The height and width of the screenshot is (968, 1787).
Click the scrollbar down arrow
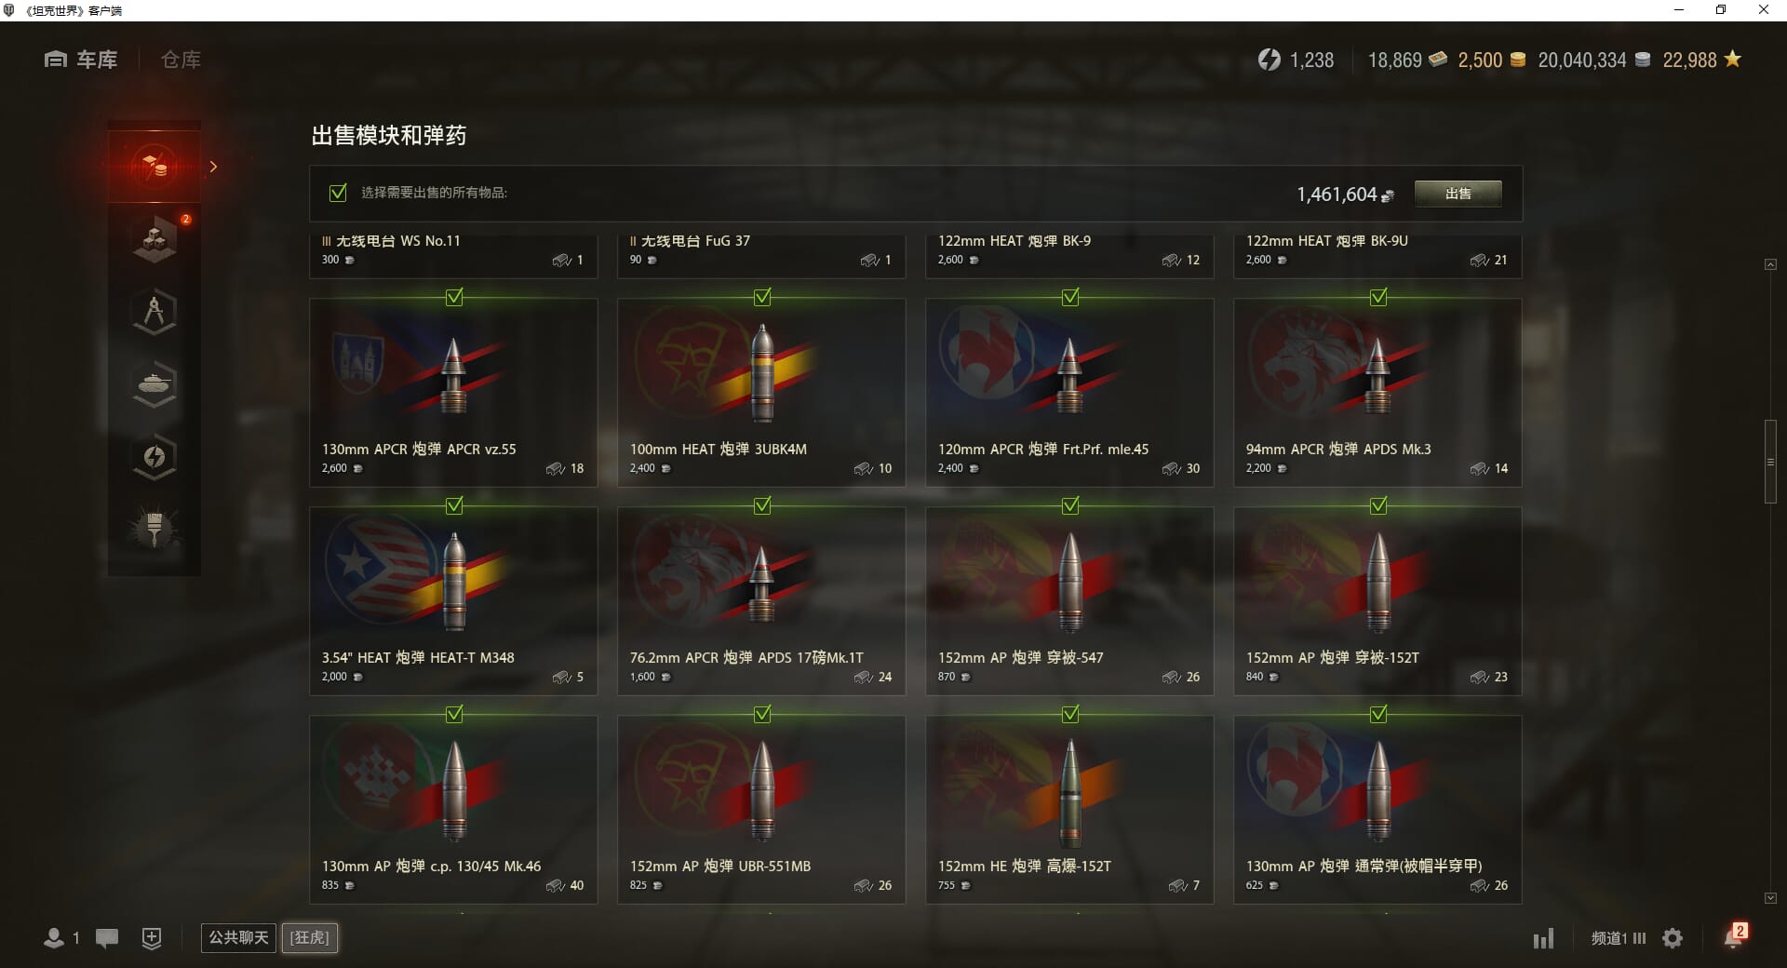tap(1770, 898)
